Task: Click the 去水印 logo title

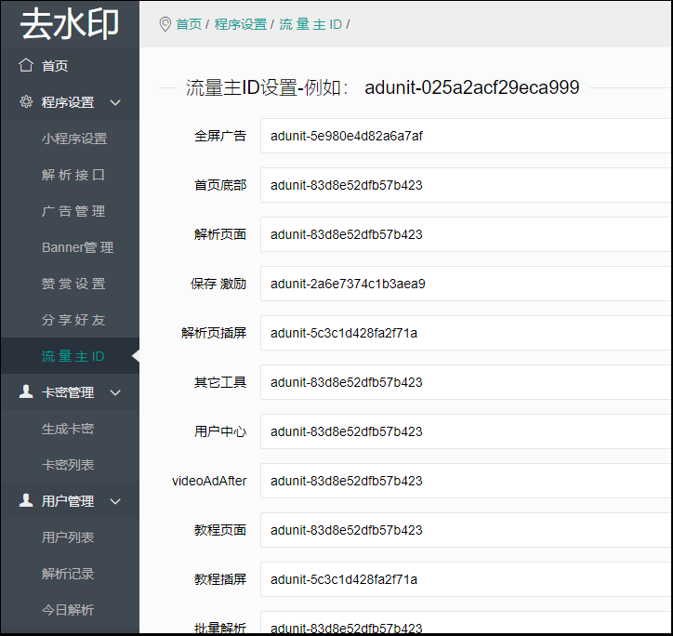Action: coord(70,24)
